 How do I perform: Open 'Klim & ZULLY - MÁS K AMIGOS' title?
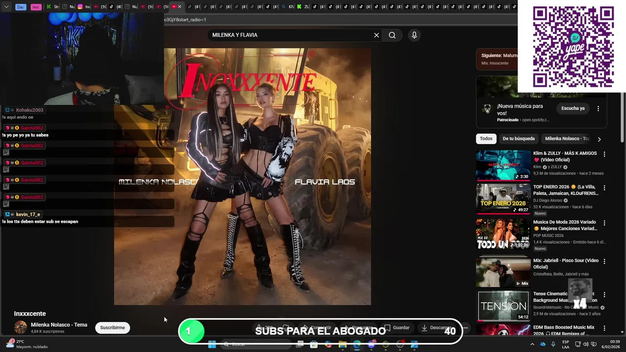[565, 156]
